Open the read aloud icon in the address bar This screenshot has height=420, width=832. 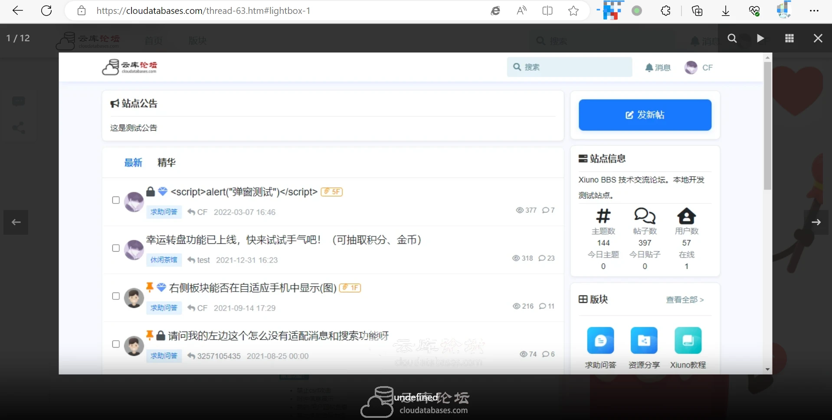[x=521, y=11]
